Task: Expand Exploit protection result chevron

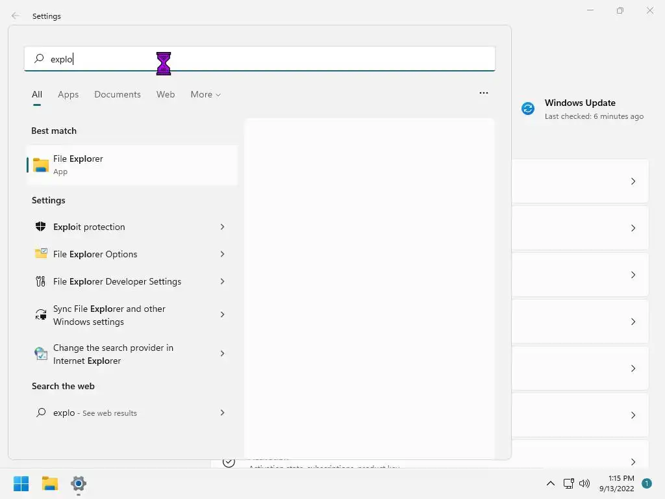Action: [222, 227]
